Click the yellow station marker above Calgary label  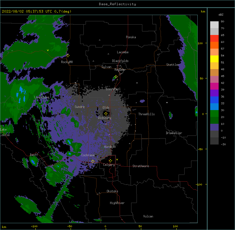pos(110,161)
